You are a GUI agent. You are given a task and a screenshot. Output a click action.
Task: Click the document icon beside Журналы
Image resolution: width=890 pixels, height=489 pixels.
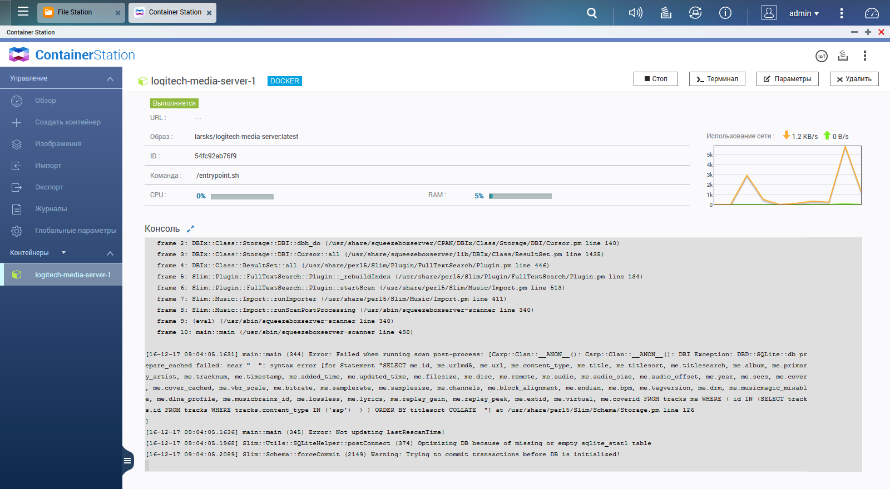(x=17, y=209)
